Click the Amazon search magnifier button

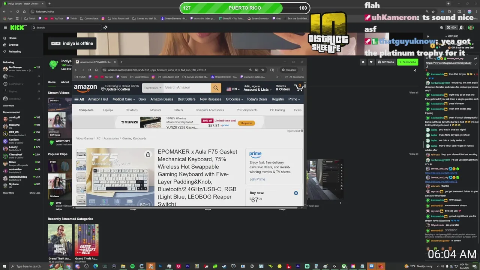pos(216,88)
